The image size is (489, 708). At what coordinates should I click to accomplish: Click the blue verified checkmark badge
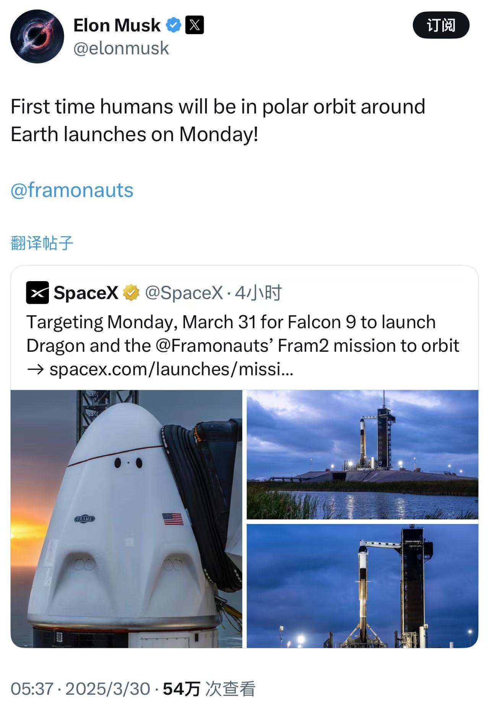click(x=174, y=25)
